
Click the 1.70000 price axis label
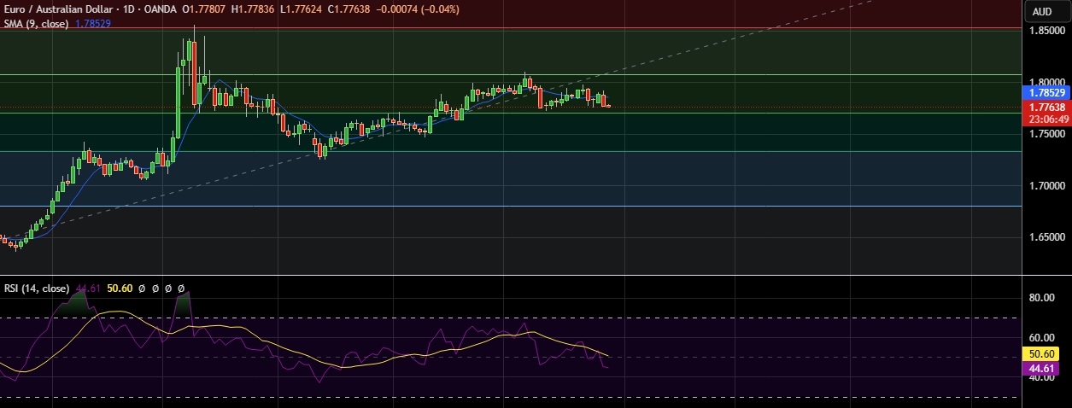coord(1046,185)
